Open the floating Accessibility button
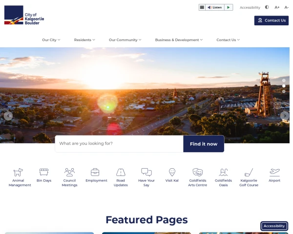 click(274, 226)
